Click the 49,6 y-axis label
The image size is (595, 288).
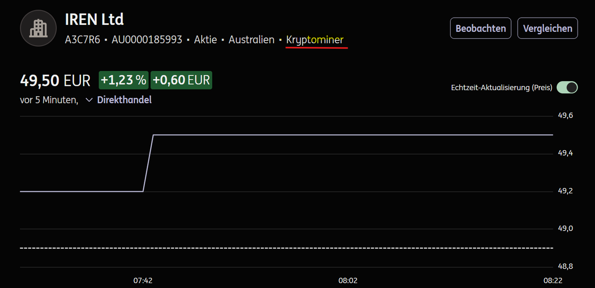(x=566, y=115)
